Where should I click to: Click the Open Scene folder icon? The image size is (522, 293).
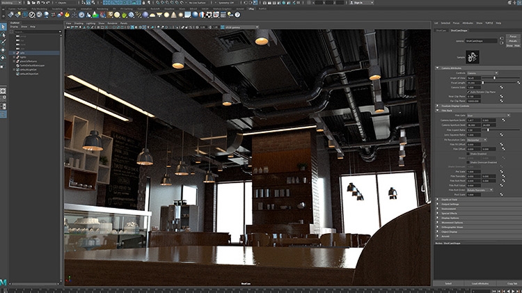pyautogui.click(x=33, y=3)
